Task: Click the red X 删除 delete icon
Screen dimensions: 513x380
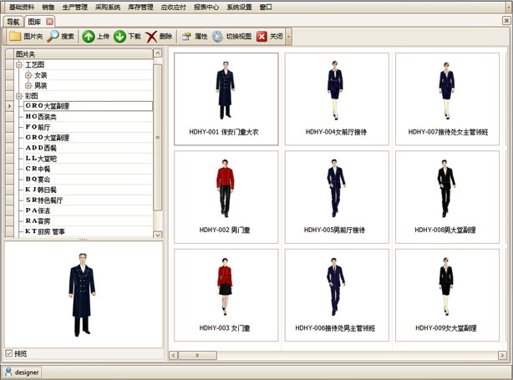Action: pos(151,37)
